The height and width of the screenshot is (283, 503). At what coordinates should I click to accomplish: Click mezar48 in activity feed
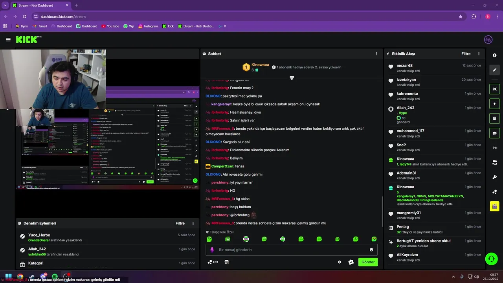pyautogui.click(x=404, y=66)
